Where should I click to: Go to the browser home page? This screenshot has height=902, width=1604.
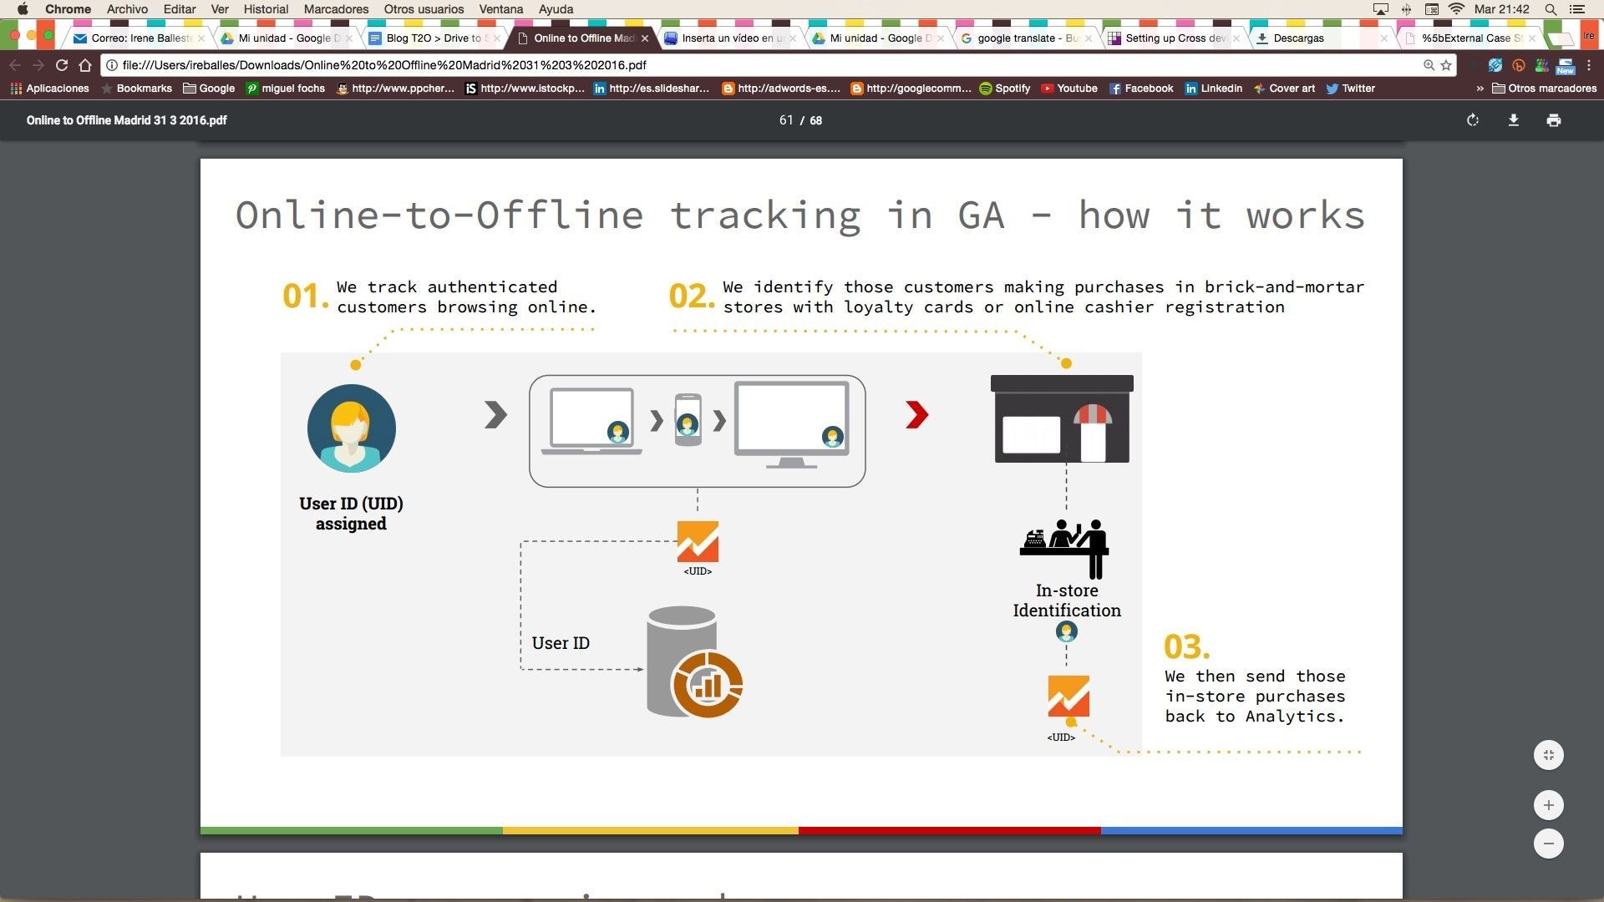[x=85, y=65]
